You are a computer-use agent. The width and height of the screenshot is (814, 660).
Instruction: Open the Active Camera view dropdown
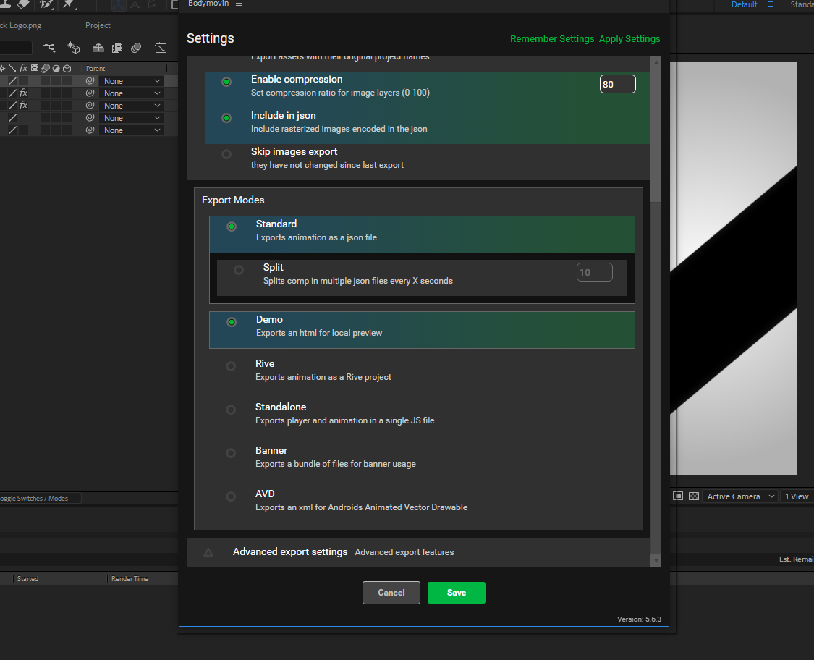tap(741, 496)
